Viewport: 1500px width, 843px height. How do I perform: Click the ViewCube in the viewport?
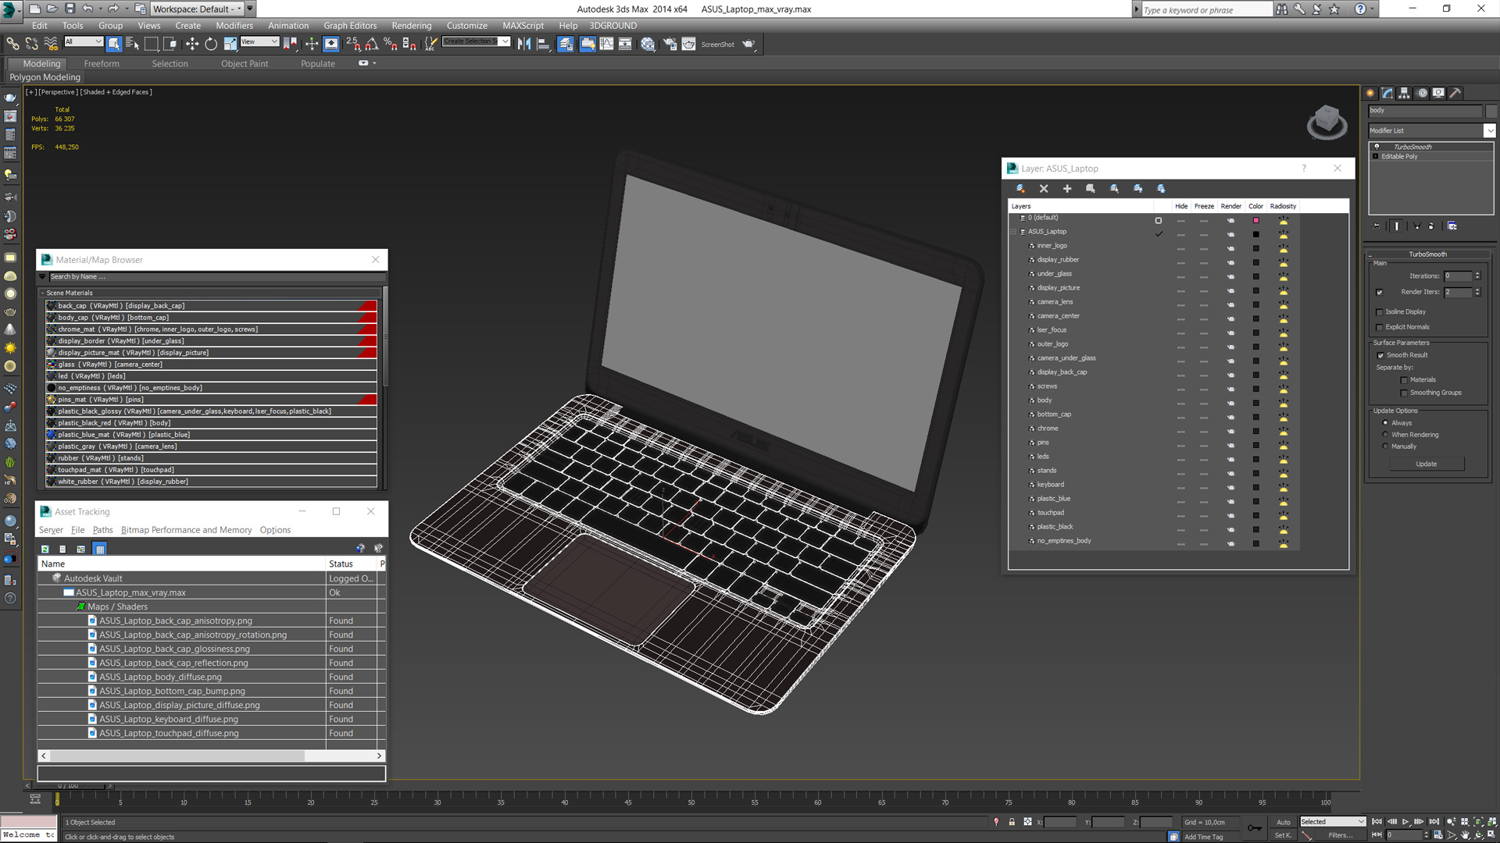[1327, 122]
